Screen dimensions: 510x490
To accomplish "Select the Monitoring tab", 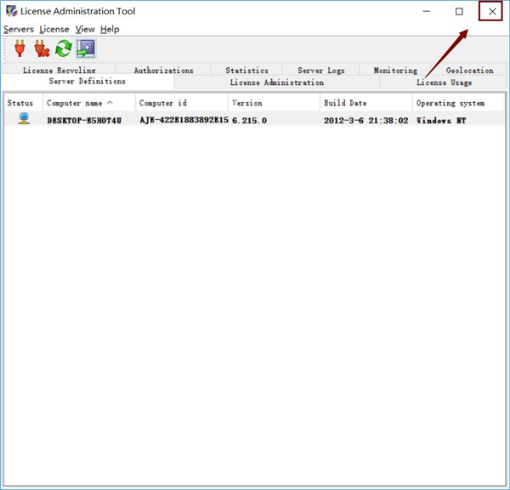I will [x=395, y=70].
